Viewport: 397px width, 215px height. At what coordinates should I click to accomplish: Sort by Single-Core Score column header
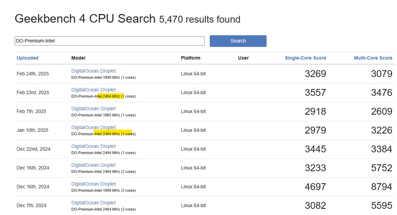pyautogui.click(x=305, y=58)
